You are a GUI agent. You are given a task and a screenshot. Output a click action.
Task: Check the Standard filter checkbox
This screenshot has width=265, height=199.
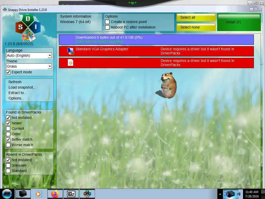pyautogui.click(x=8, y=171)
